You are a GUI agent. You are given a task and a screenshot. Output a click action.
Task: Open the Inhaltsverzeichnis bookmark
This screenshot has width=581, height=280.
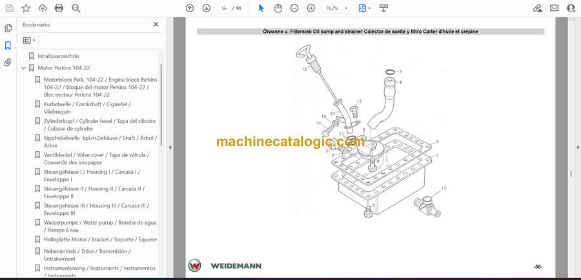pyautogui.click(x=59, y=56)
